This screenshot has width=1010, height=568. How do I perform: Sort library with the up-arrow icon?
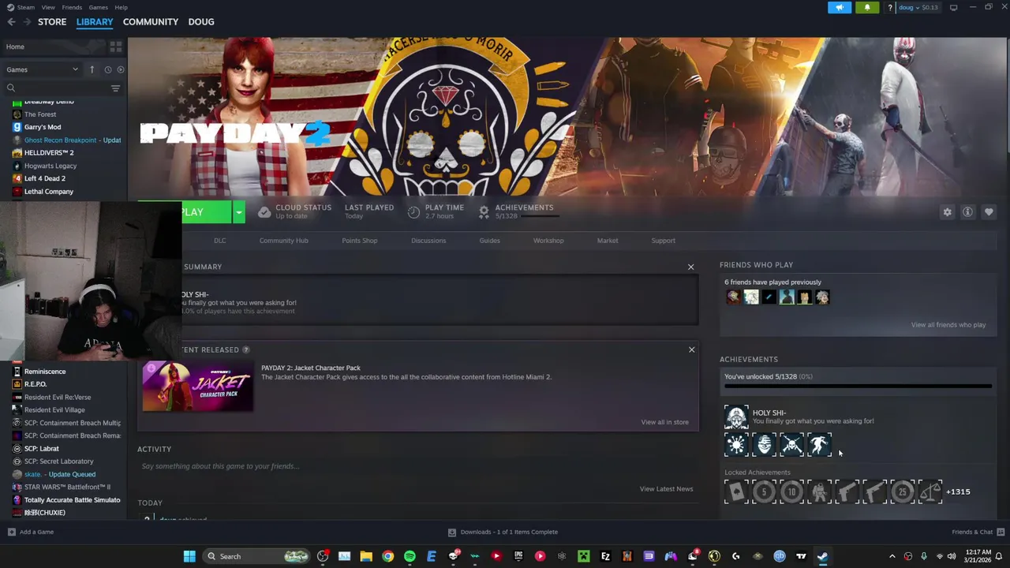coord(92,69)
